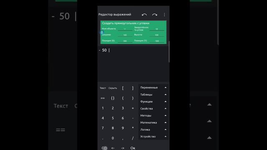Expand arrow next to Логика

pyautogui.click(x=165, y=130)
